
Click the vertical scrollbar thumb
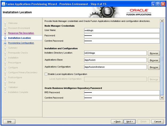162,59
